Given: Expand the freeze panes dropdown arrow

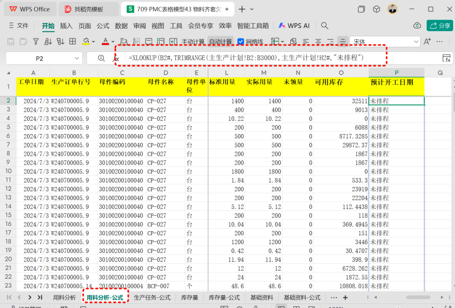Looking at the screenshot, I should pyautogui.click(x=283, y=42).
